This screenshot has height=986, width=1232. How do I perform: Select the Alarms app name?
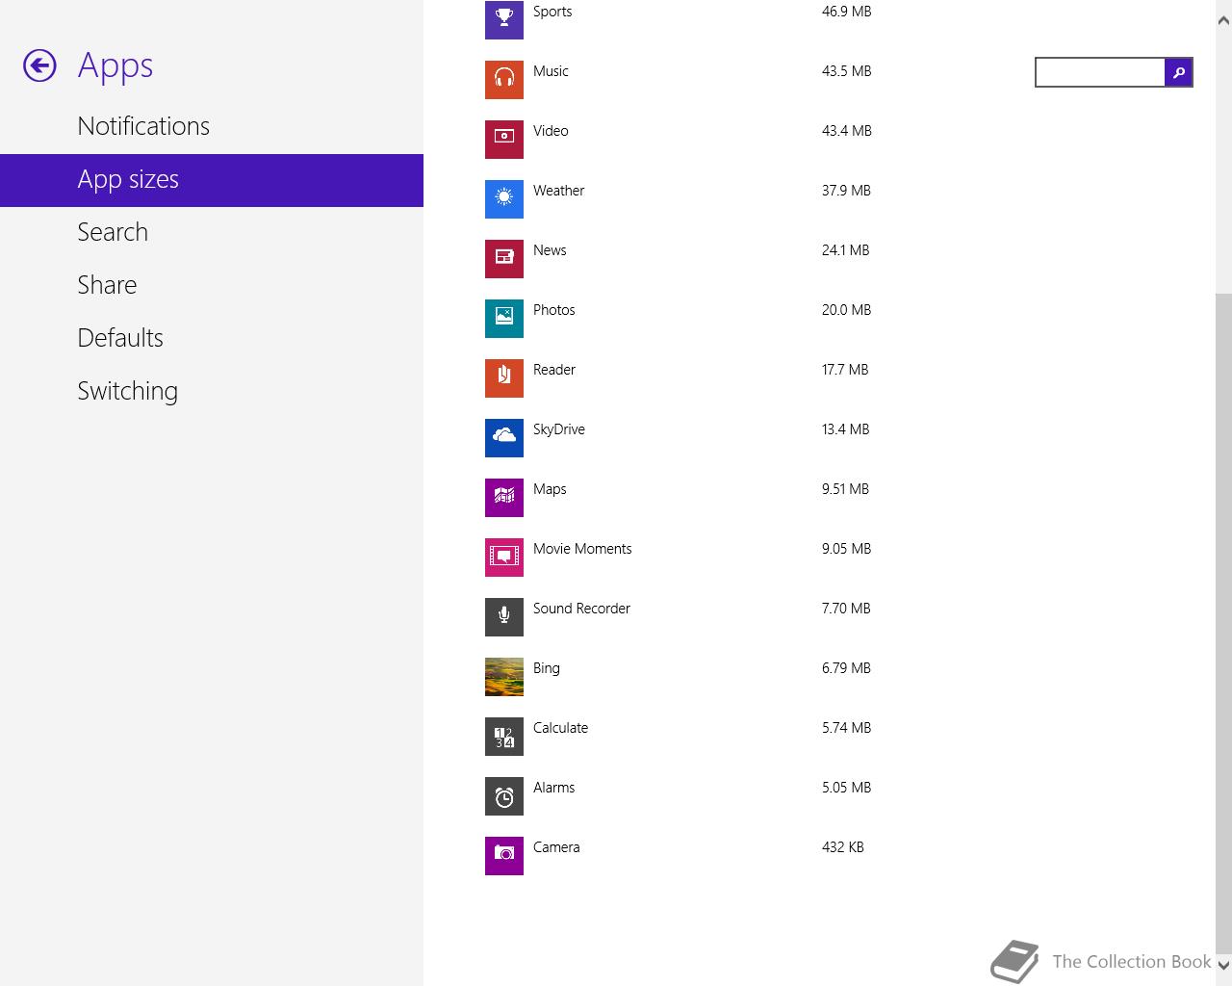point(553,788)
